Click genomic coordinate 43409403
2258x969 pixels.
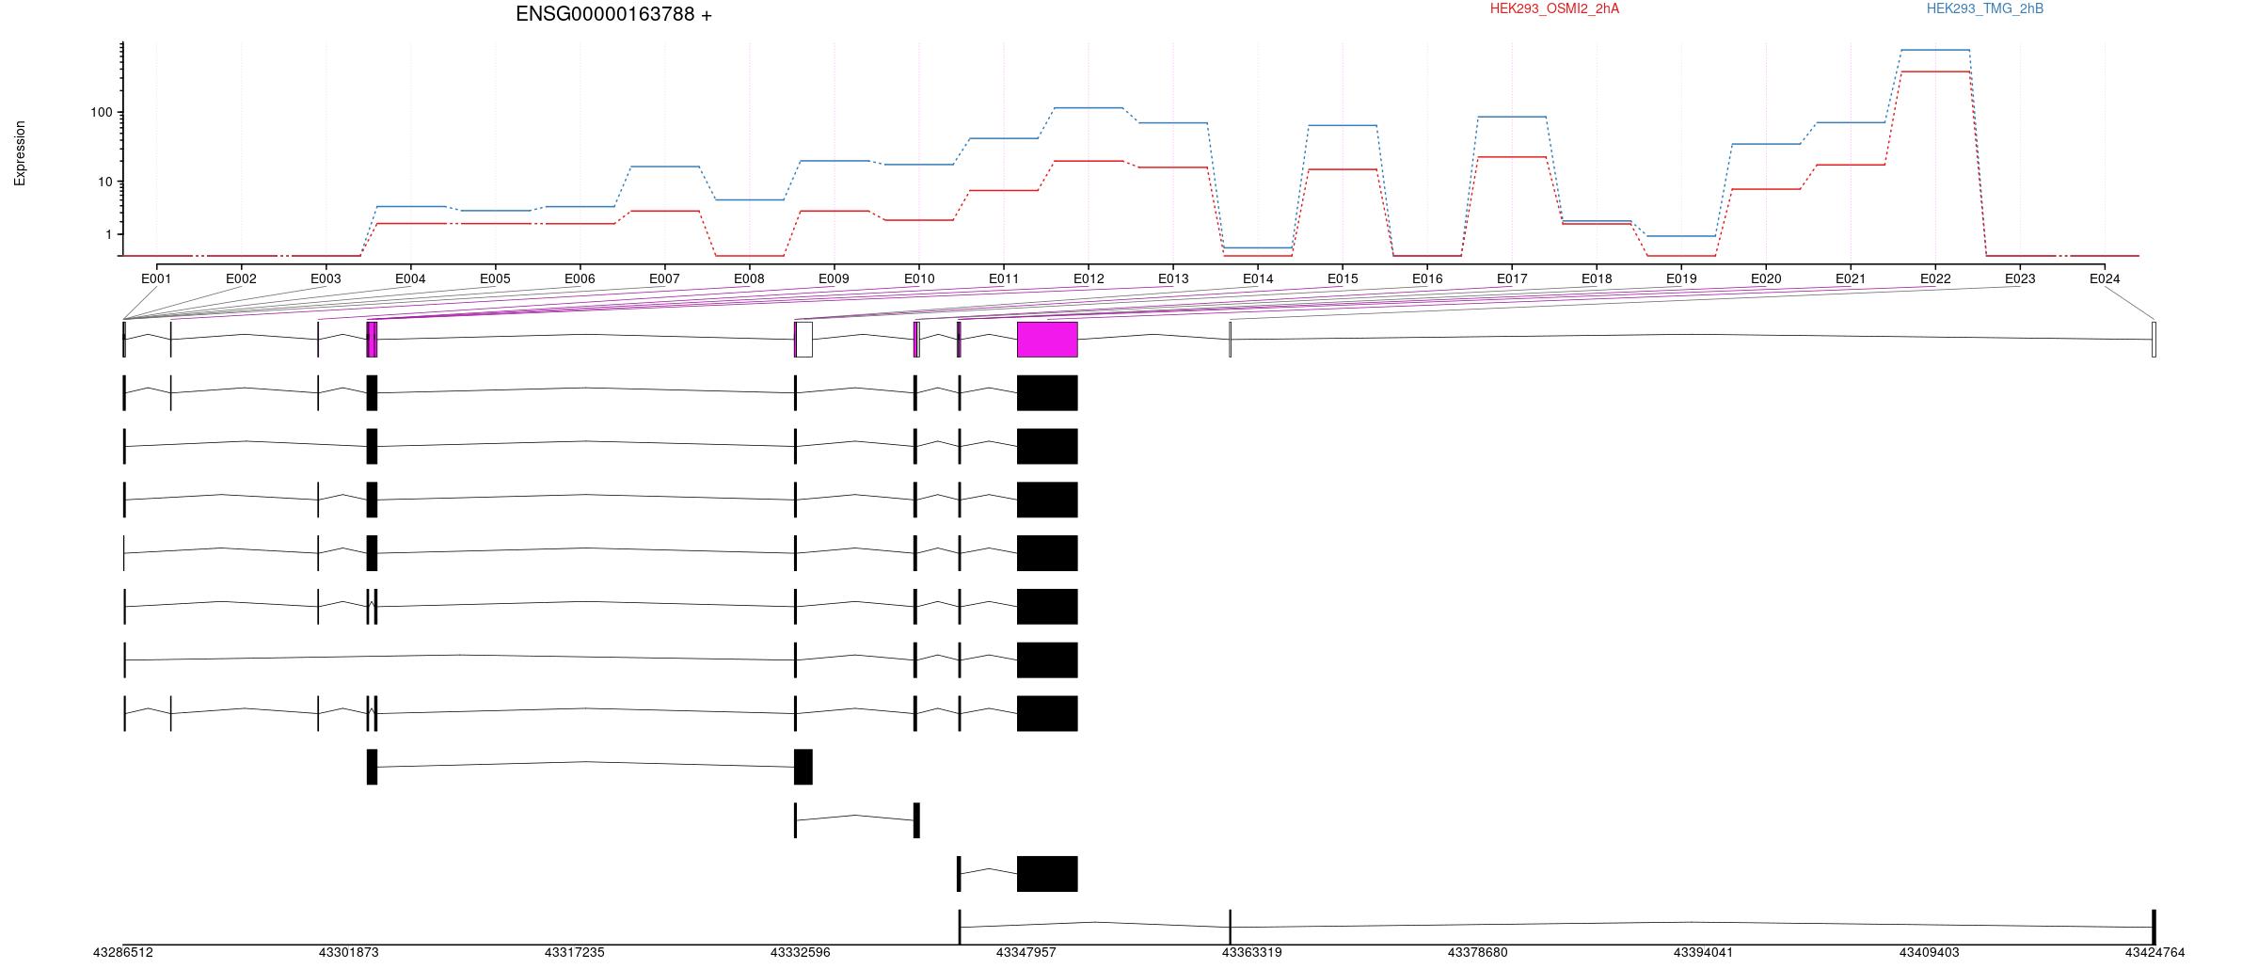(x=1930, y=953)
